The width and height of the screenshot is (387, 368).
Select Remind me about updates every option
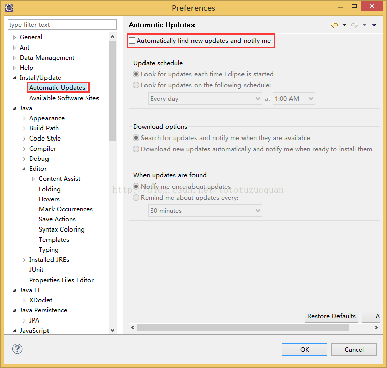[x=136, y=198]
